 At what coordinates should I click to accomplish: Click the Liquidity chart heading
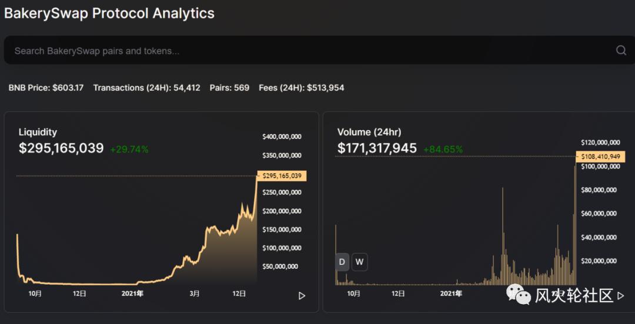point(38,132)
